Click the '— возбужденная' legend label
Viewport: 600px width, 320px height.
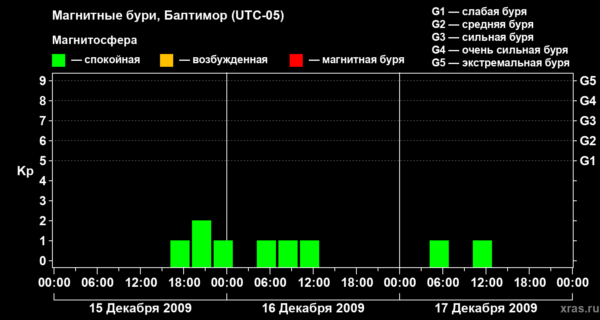(x=223, y=60)
